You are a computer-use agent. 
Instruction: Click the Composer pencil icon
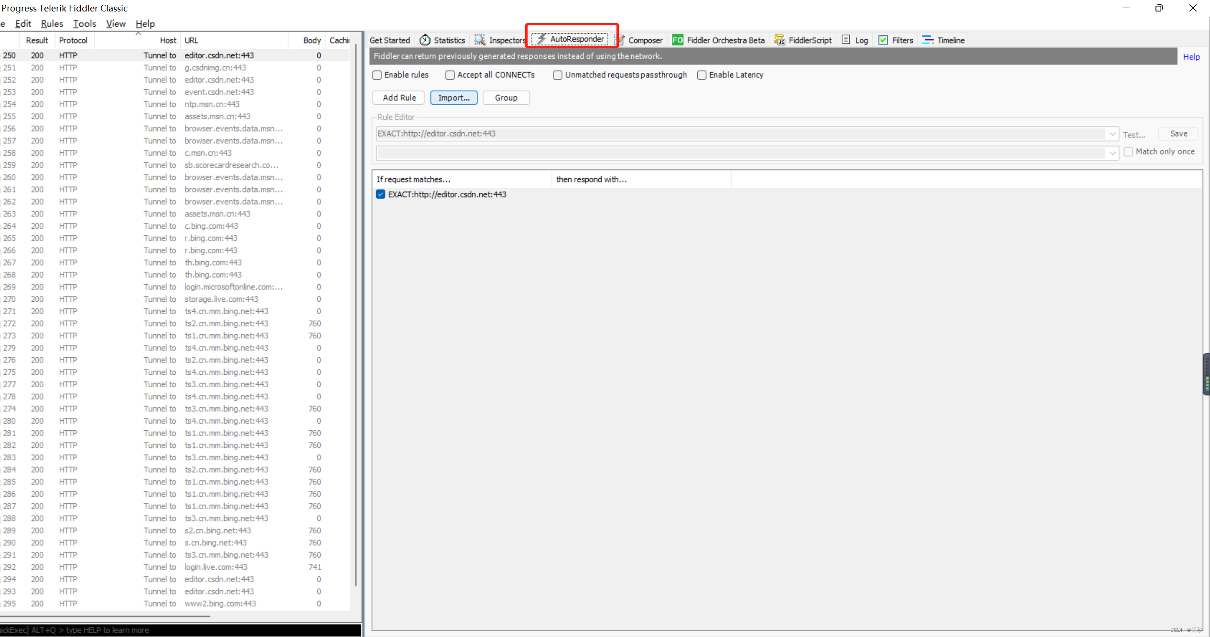619,40
